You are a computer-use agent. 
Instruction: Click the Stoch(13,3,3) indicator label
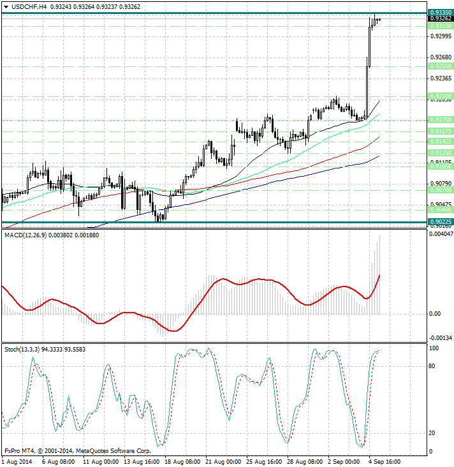[22, 350]
